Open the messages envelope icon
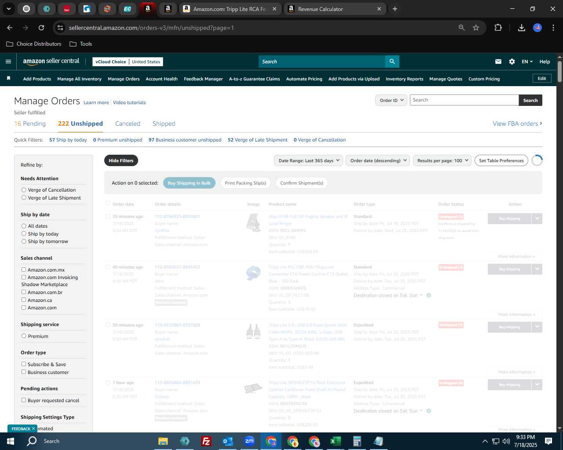This screenshot has height=450, width=563. click(x=498, y=62)
